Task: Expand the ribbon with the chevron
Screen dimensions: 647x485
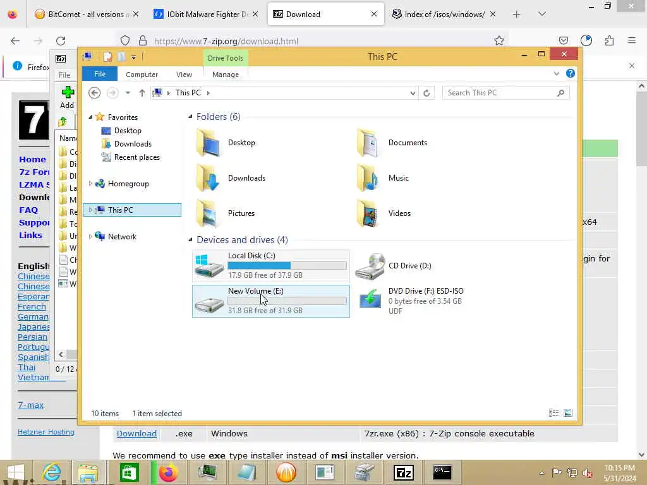Action: pyautogui.click(x=556, y=73)
